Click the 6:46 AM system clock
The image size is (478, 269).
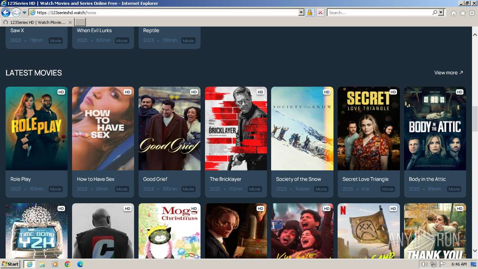tap(459, 264)
